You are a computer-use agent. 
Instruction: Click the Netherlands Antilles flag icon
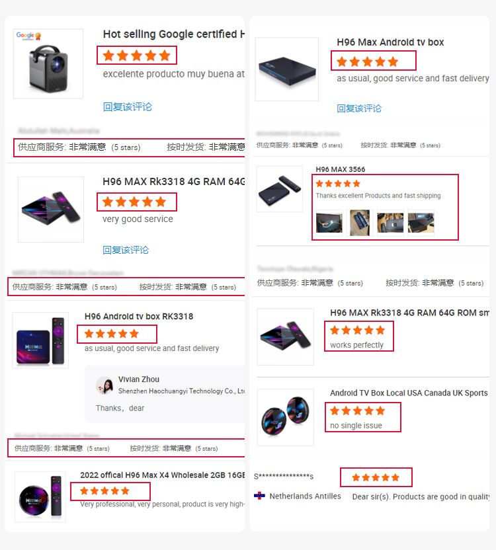pyautogui.click(x=259, y=496)
